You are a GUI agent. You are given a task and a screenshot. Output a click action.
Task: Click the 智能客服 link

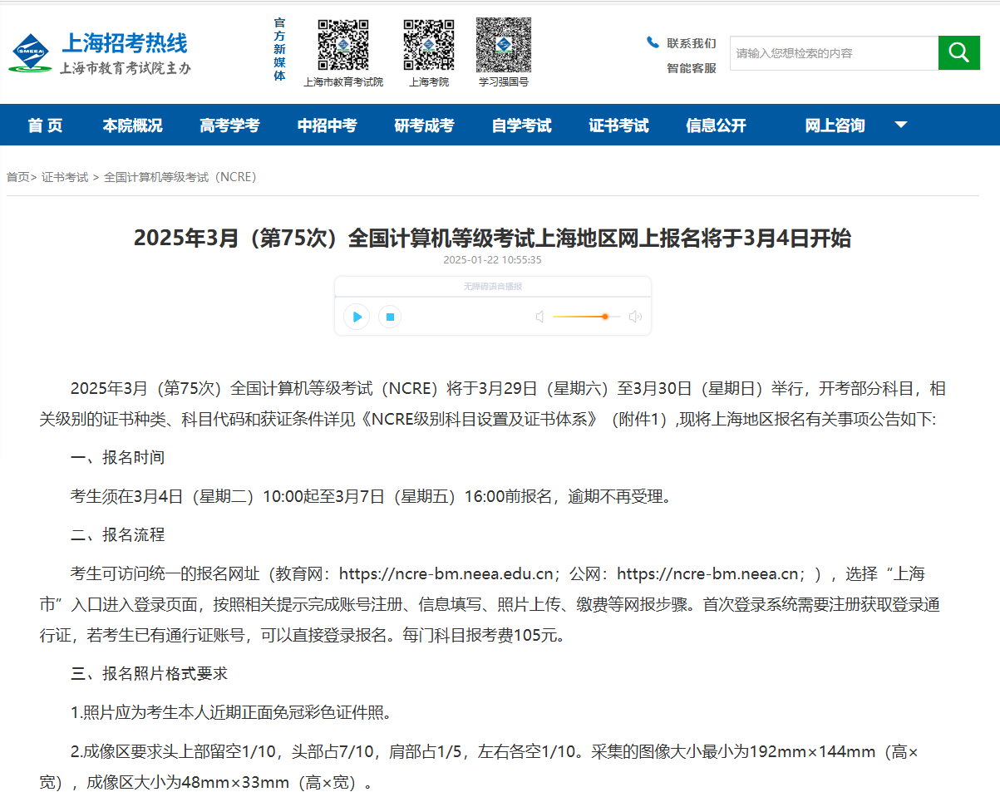(691, 68)
